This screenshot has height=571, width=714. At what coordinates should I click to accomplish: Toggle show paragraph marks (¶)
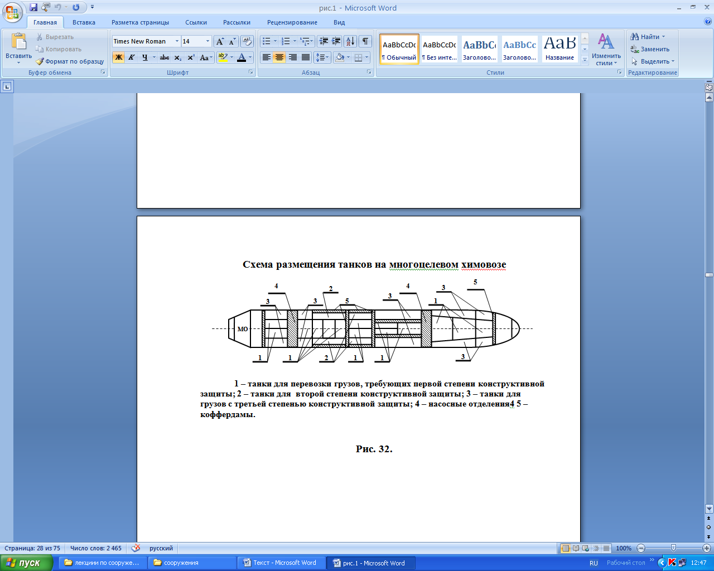pyautogui.click(x=365, y=41)
